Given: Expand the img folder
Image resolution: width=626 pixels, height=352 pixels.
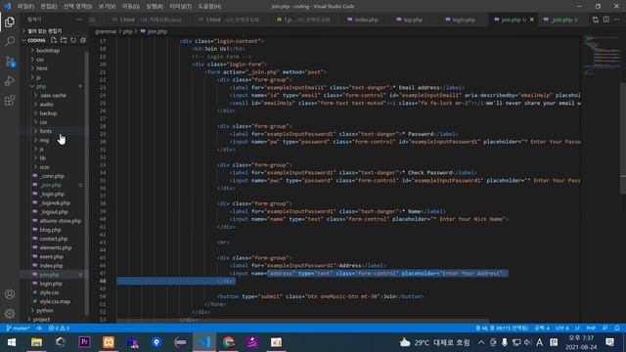Looking at the screenshot, I should pyautogui.click(x=44, y=140).
